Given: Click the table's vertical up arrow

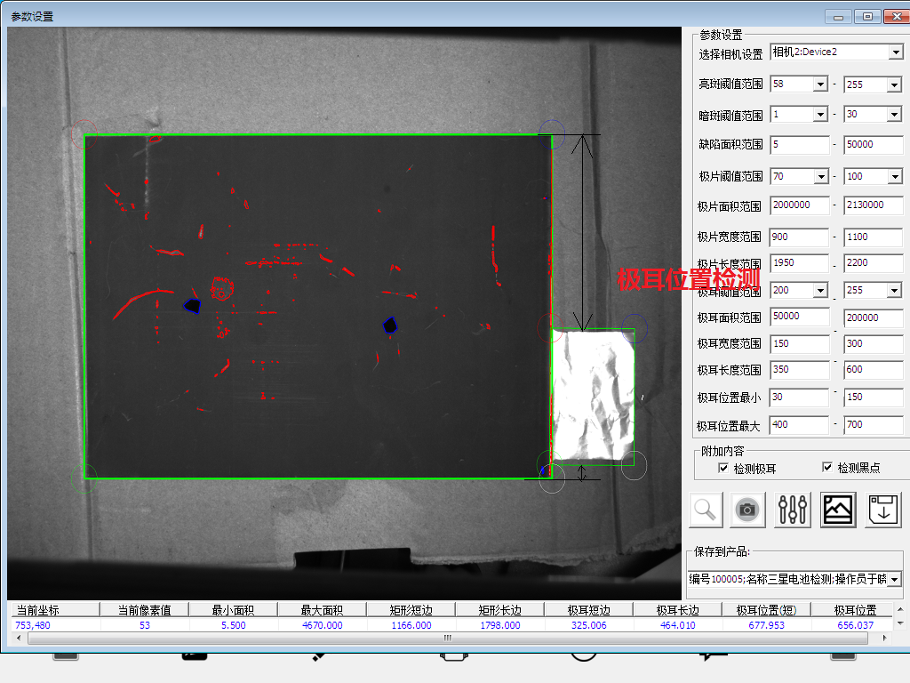Looking at the screenshot, I should [900, 609].
